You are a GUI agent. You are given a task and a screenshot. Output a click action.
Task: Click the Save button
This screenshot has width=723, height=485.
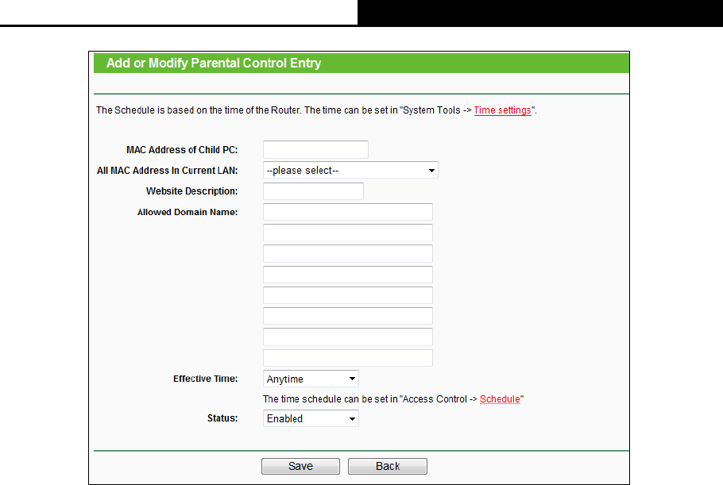click(300, 466)
